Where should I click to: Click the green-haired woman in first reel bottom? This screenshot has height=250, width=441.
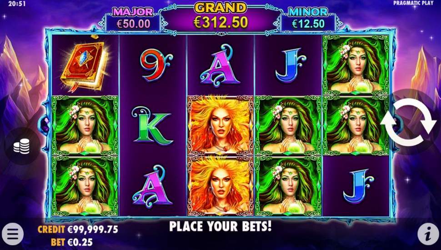point(85,185)
